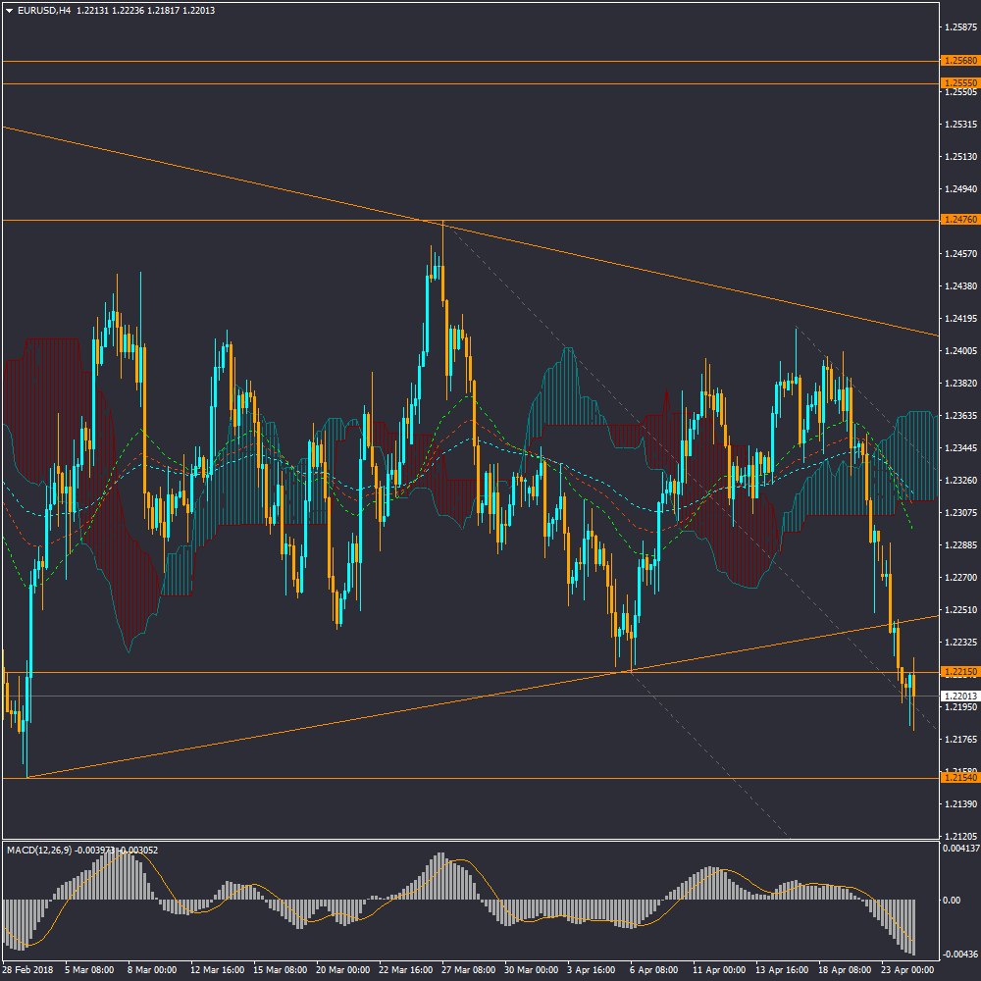The width and height of the screenshot is (981, 981).
Task: Click the 1.23075 price scale value
Action: (957, 512)
